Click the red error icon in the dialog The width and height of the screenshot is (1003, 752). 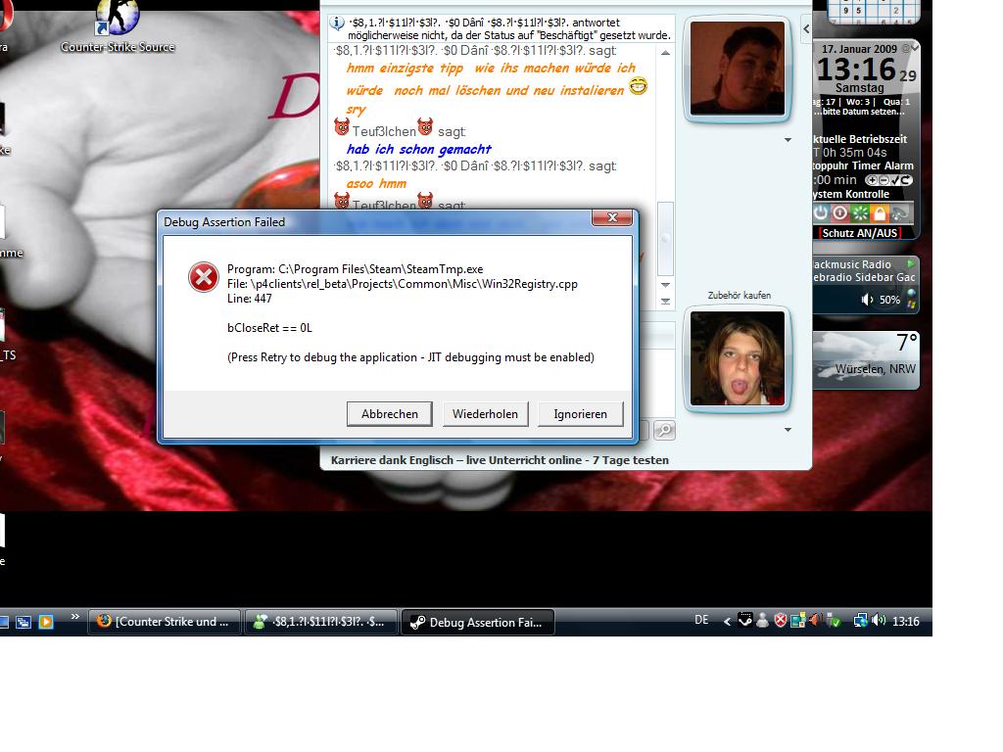coord(204,277)
